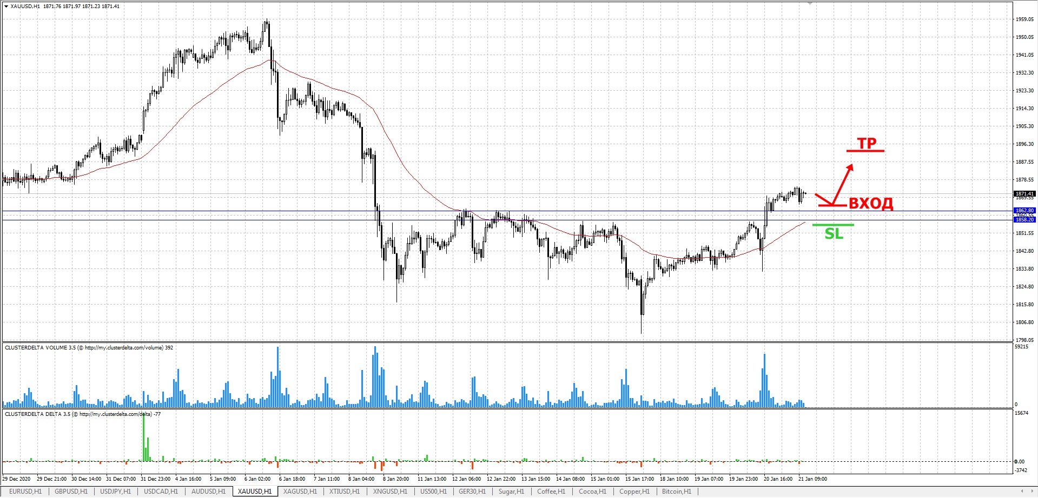This screenshot has width=1038, height=498.
Task: Select the GER30,H1 chart tab
Action: (x=472, y=492)
